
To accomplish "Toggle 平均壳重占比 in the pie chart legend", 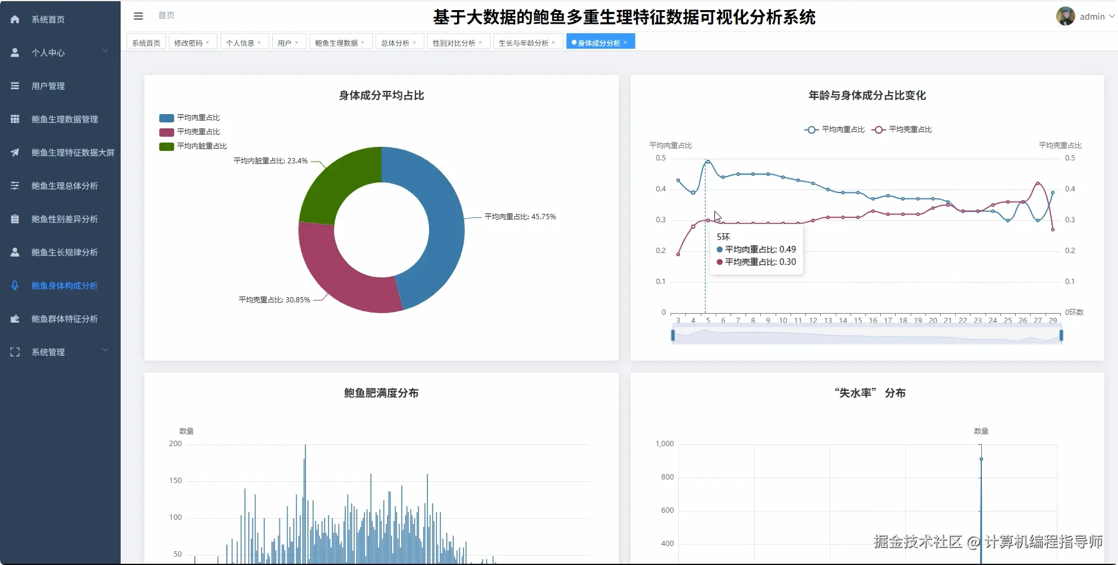I will pyautogui.click(x=190, y=132).
